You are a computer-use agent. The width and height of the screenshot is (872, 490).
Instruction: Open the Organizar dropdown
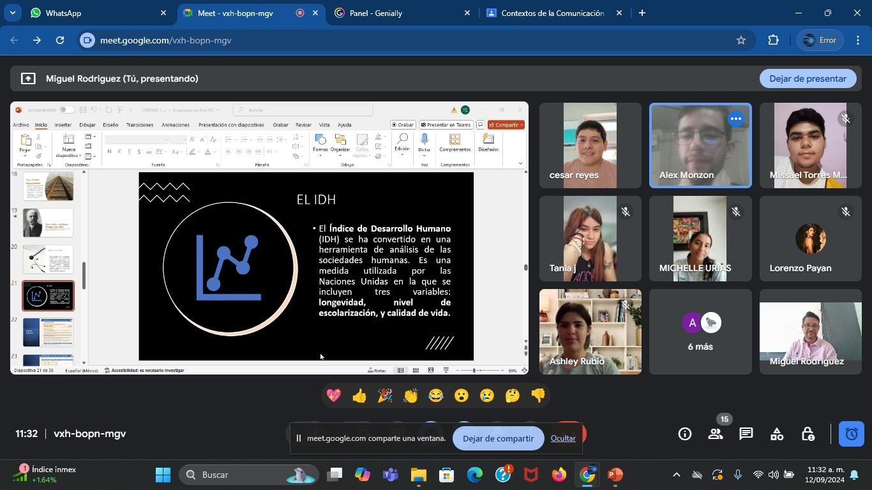tap(340, 144)
